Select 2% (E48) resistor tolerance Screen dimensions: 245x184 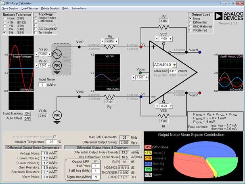click(5, 29)
